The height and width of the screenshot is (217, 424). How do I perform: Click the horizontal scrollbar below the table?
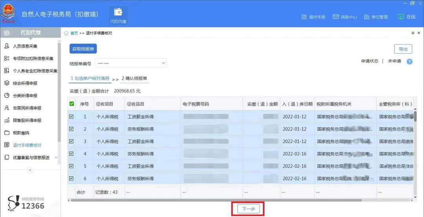tap(216, 200)
